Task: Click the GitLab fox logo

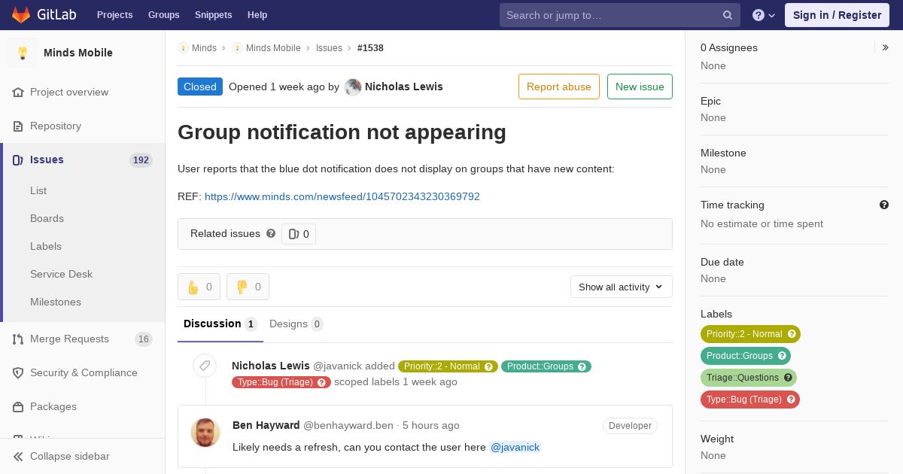Action: (21, 14)
